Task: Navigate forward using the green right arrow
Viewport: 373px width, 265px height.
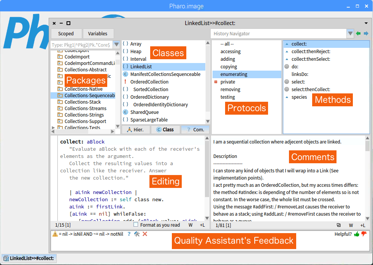Action: tap(366, 33)
